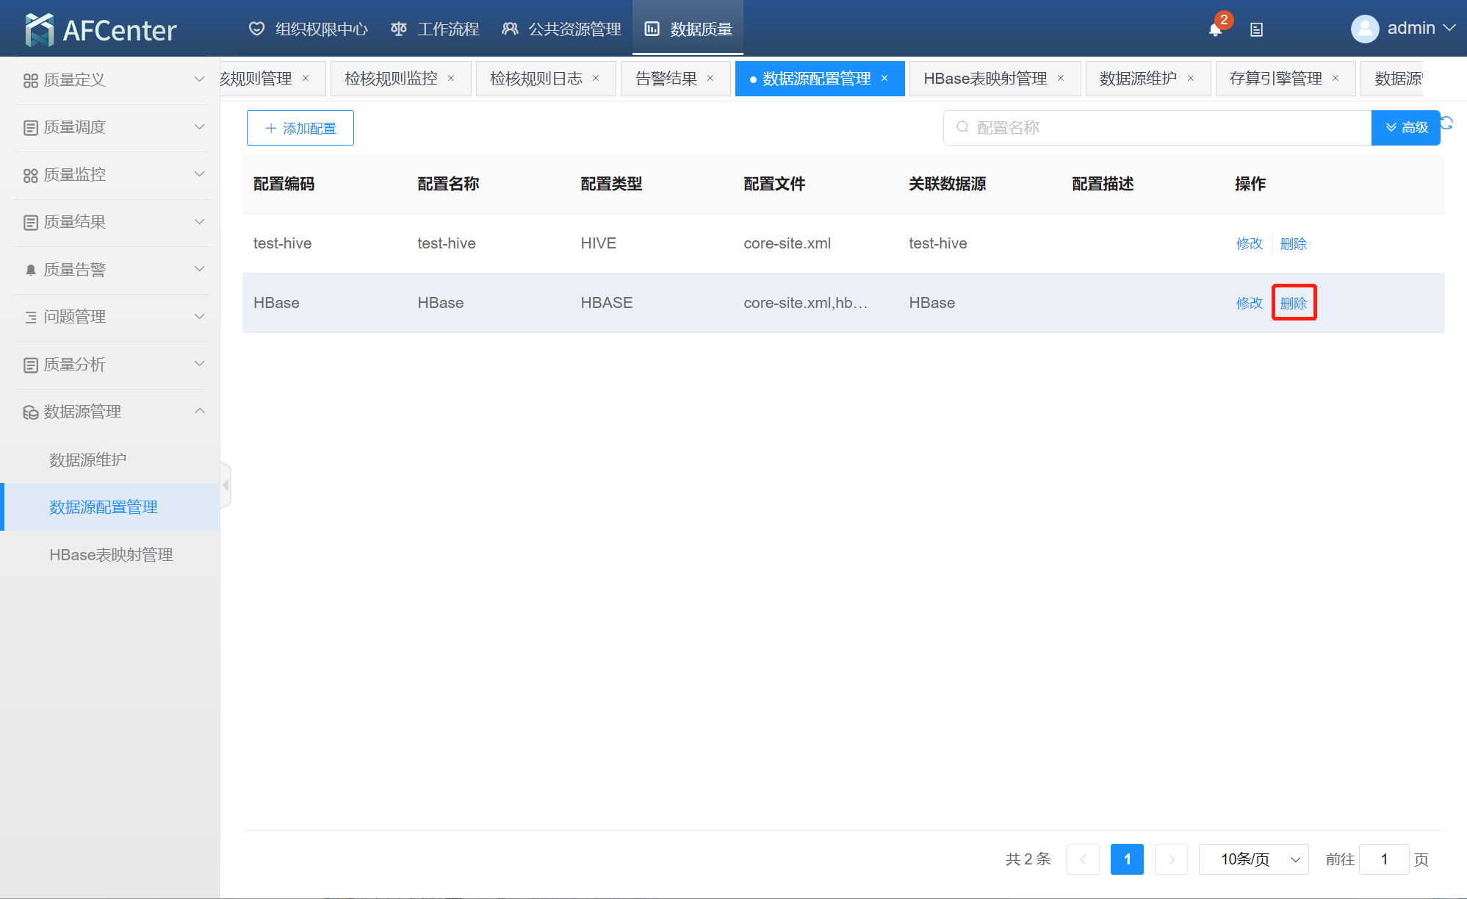Collapse the sidebar using the handle arrow
1467x899 pixels.
(x=226, y=485)
